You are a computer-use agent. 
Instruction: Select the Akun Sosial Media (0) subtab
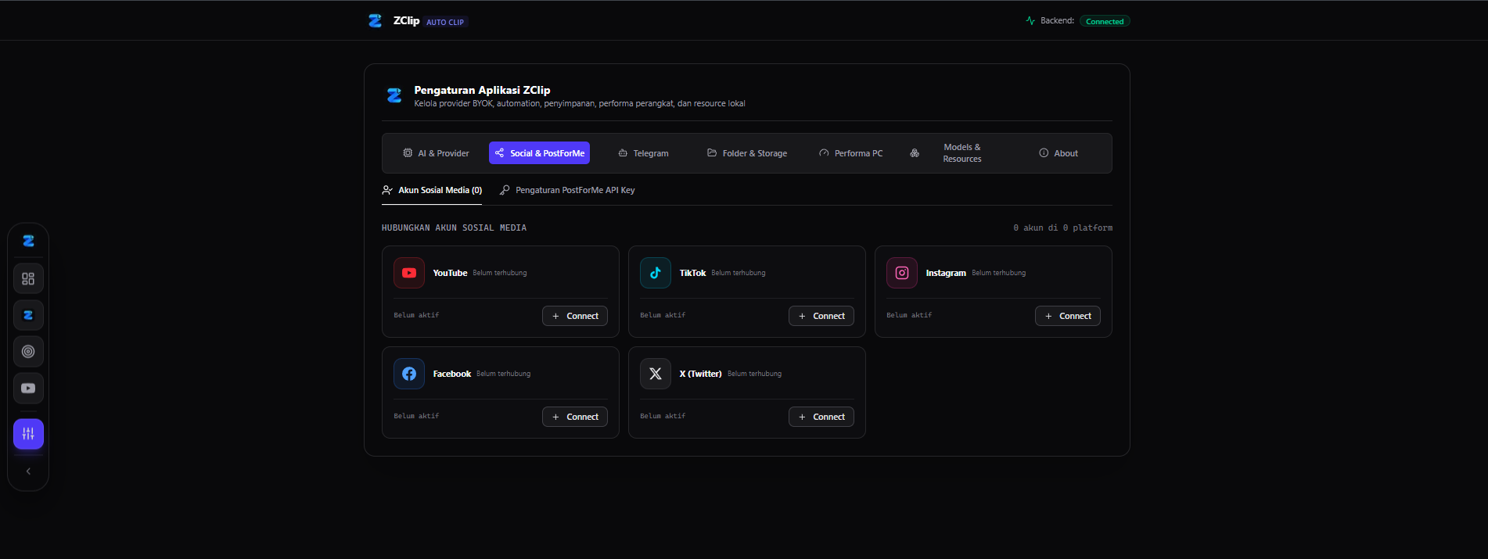click(x=432, y=190)
